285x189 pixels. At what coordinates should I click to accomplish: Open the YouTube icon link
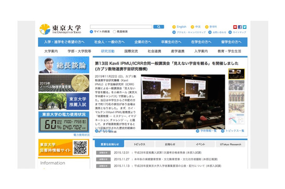235,27
